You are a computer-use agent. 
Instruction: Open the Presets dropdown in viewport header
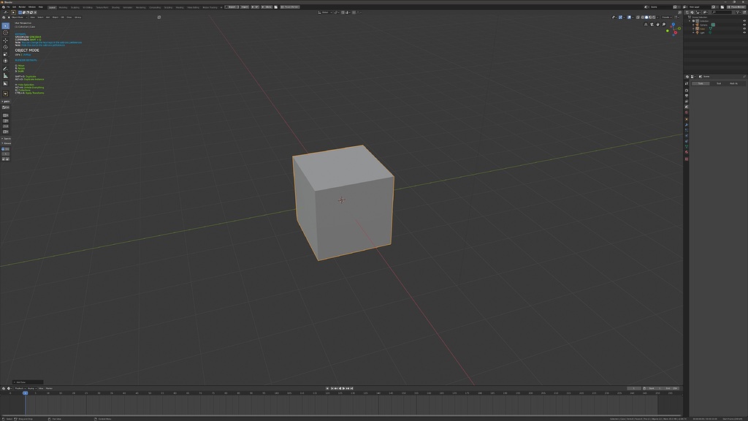(667, 18)
